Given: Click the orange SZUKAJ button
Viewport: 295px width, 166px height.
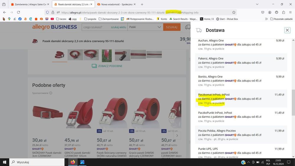Looking at the screenshot, I should pyautogui.click(x=172, y=27).
